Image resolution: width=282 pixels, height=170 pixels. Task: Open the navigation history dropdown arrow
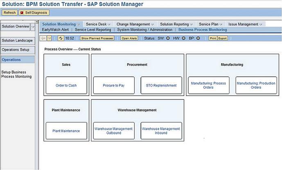[49, 38]
